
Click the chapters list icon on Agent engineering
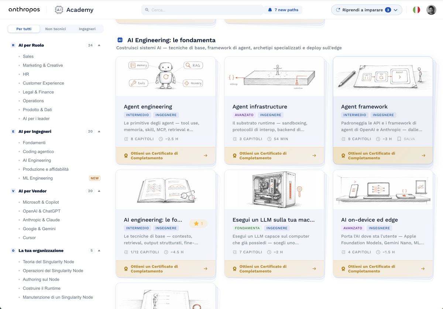point(126,139)
